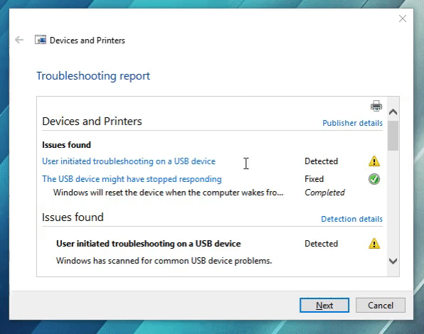Click the 'Troubleshooting report' heading

point(93,76)
